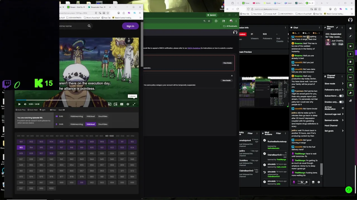Screen dimensions: 357x200
Task: Open episode range 501-600 tab
Action: 69,136
